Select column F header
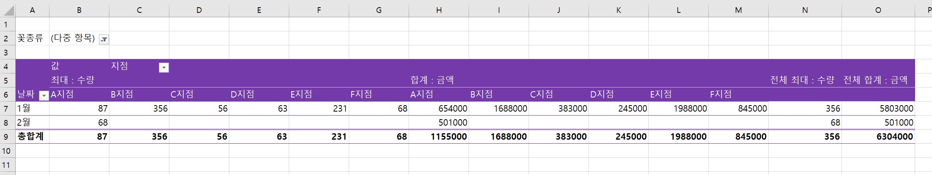Screen dimensions: 932x175 (319, 10)
